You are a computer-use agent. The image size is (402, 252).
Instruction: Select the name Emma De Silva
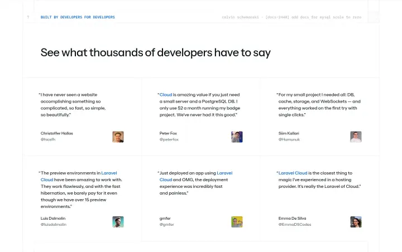(x=292, y=219)
